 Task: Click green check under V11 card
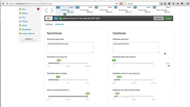[x=65, y=14]
